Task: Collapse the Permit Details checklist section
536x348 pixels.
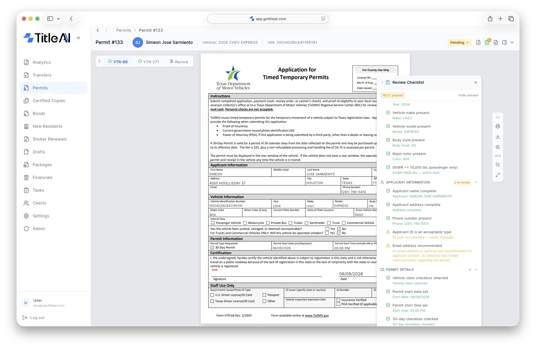Action: pos(476,270)
